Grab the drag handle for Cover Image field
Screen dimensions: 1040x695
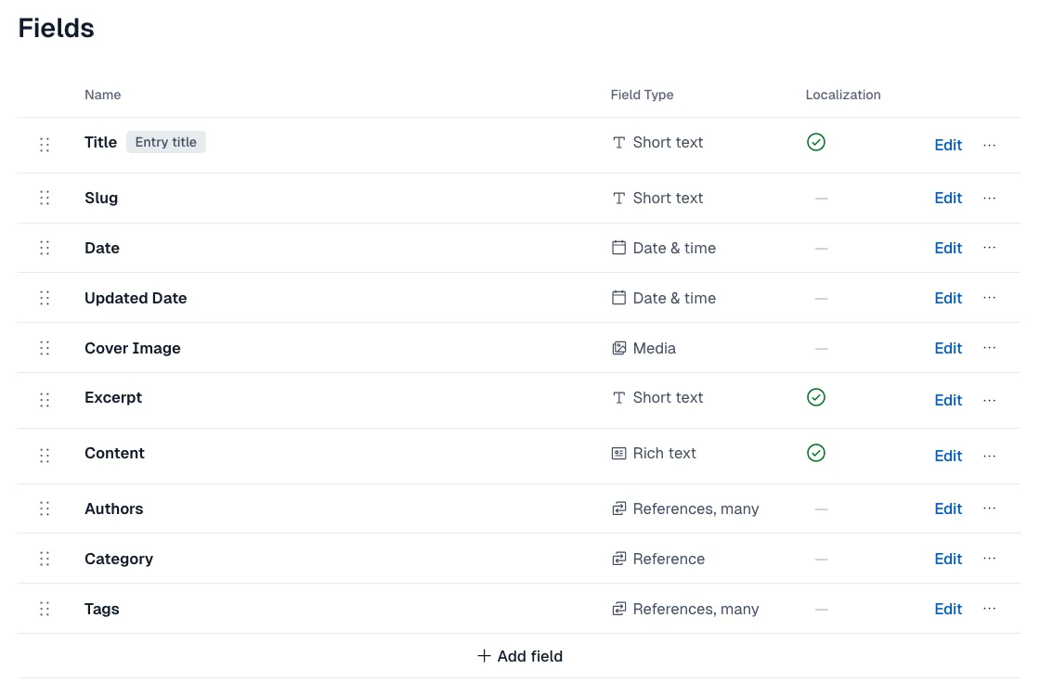(x=45, y=349)
